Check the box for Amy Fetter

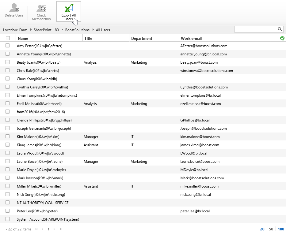(x=8, y=46)
